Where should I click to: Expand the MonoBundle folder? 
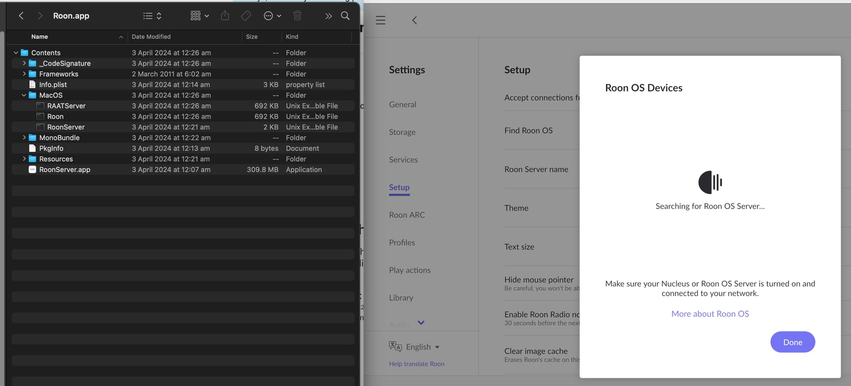pyautogui.click(x=24, y=138)
